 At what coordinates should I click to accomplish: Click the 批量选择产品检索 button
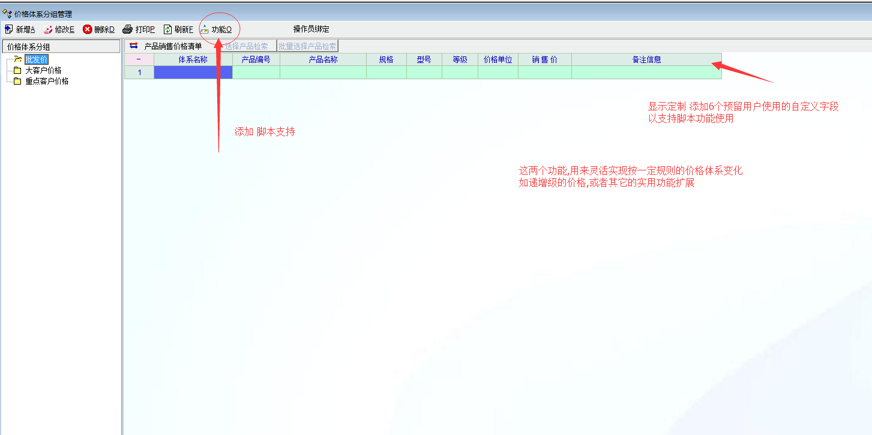tap(307, 46)
